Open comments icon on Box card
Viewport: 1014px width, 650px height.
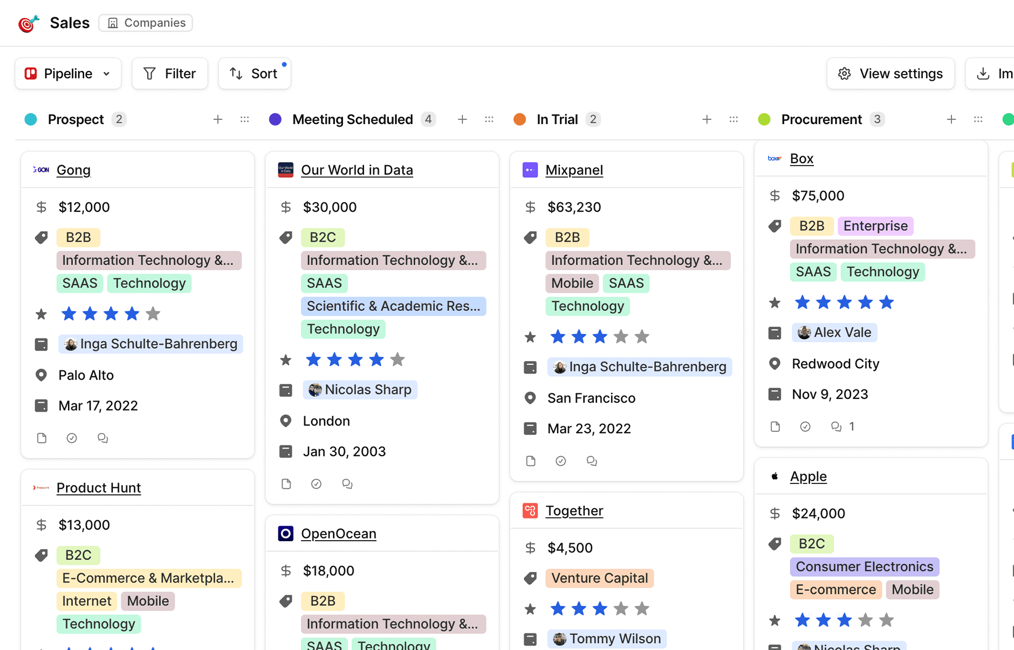(837, 427)
